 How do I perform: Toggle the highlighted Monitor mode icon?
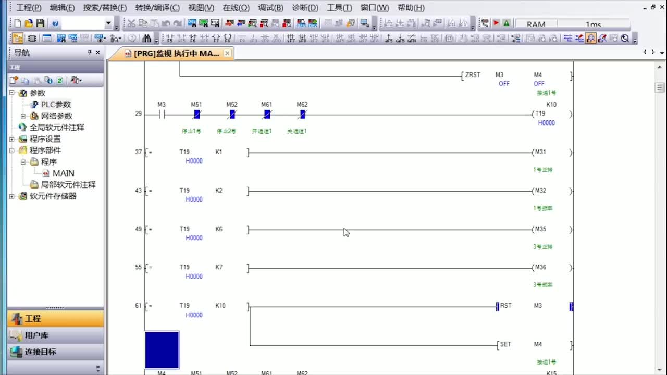coord(591,38)
